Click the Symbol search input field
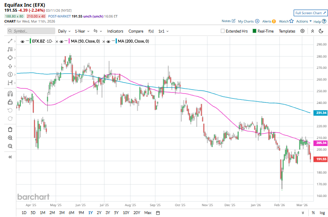Viewport: 328px width, 217px height. (x=31, y=31)
